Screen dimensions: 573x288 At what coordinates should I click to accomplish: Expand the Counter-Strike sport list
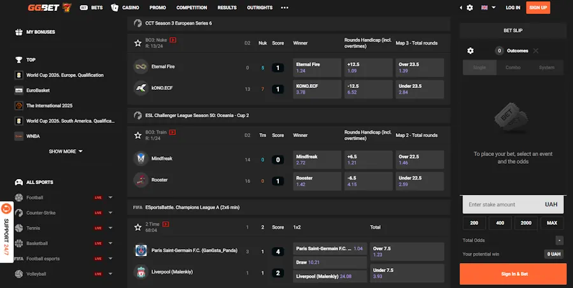[110, 213]
